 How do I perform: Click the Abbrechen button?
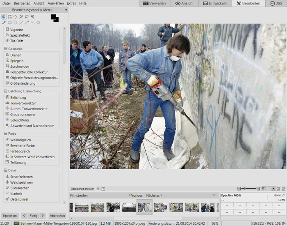coord(57,216)
